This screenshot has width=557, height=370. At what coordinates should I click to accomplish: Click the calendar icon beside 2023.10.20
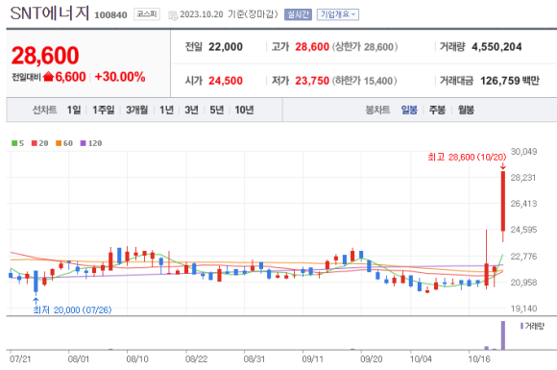point(173,15)
